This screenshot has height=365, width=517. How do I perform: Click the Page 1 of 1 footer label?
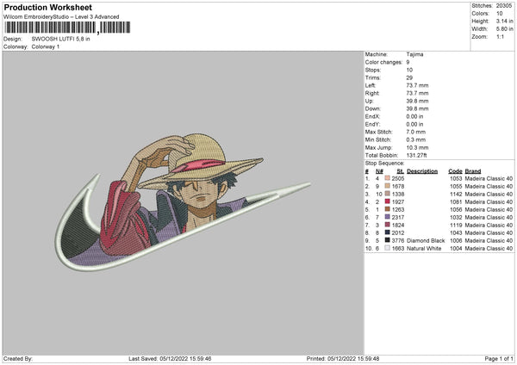499,358
